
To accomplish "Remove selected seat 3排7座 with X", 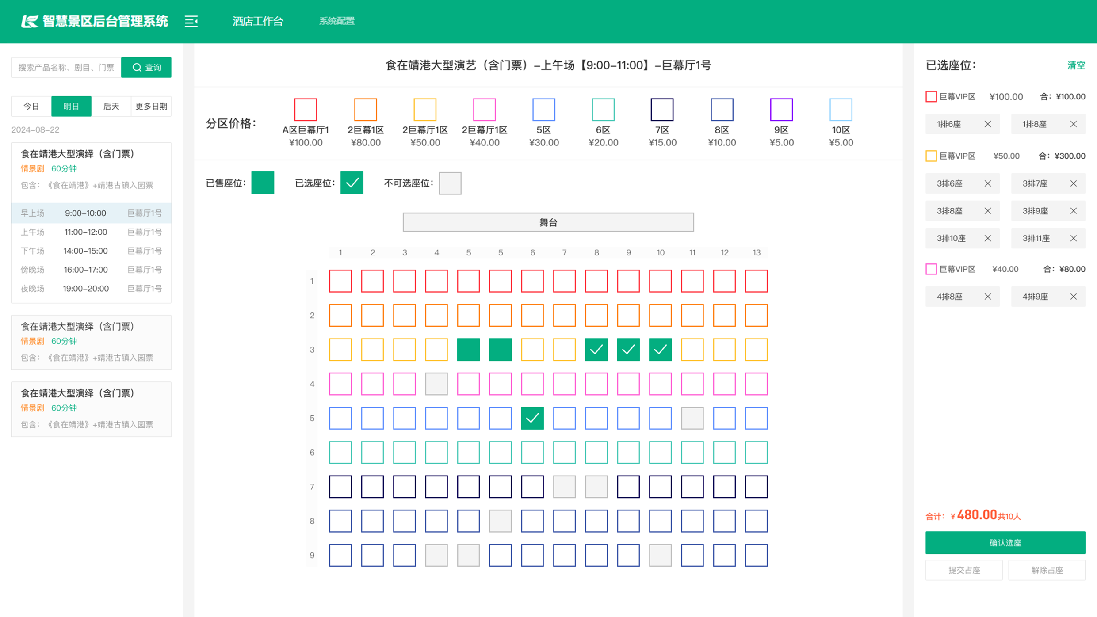I will (x=1073, y=183).
